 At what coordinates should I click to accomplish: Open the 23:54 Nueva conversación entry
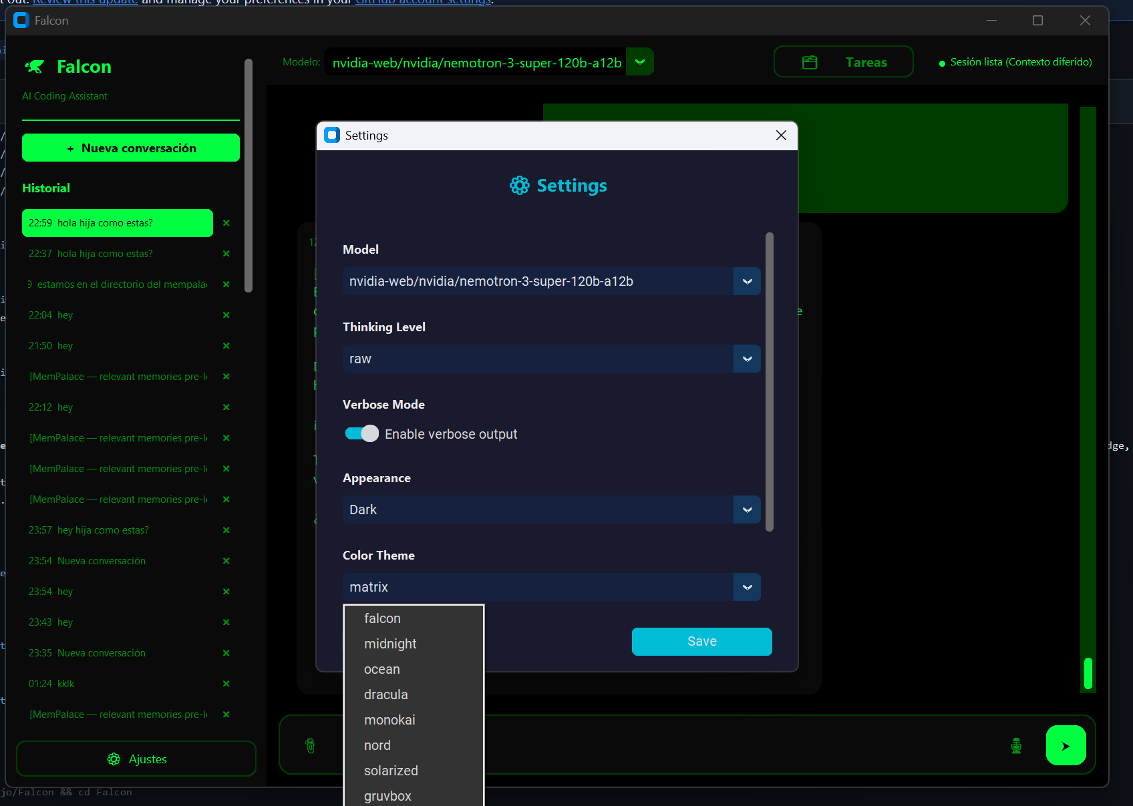[x=118, y=561]
